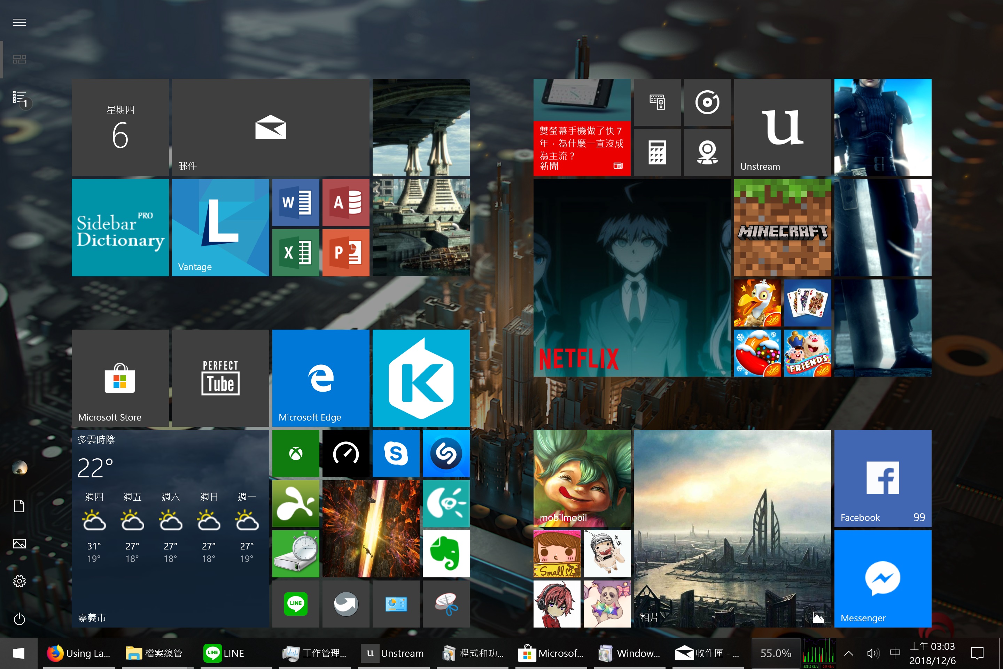Screen dimensions: 1003x669
Task: Launch Skype tile
Action: click(396, 454)
